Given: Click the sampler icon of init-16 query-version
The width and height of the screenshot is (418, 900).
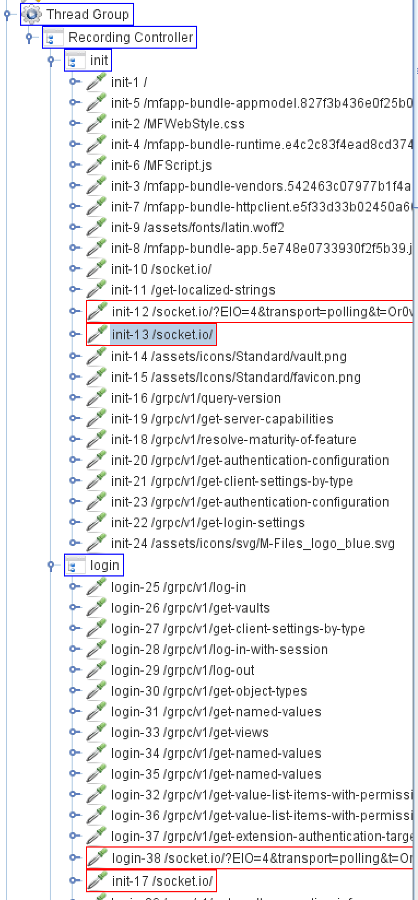Looking at the screenshot, I should pyautogui.click(x=96, y=398).
